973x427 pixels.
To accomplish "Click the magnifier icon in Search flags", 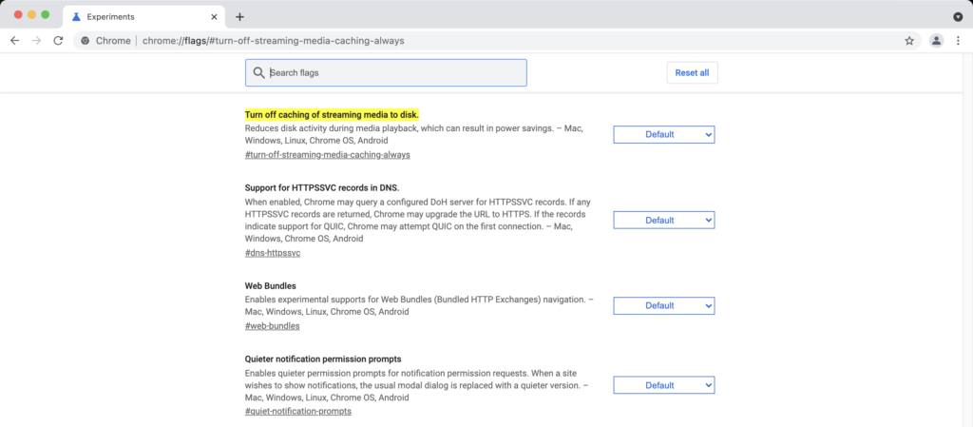I will [258, 72].
